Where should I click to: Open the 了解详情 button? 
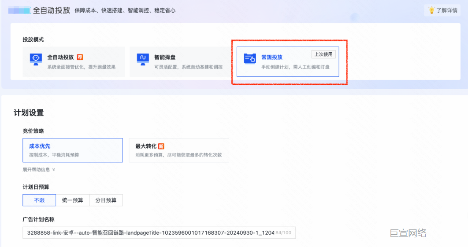coord(442,10)
